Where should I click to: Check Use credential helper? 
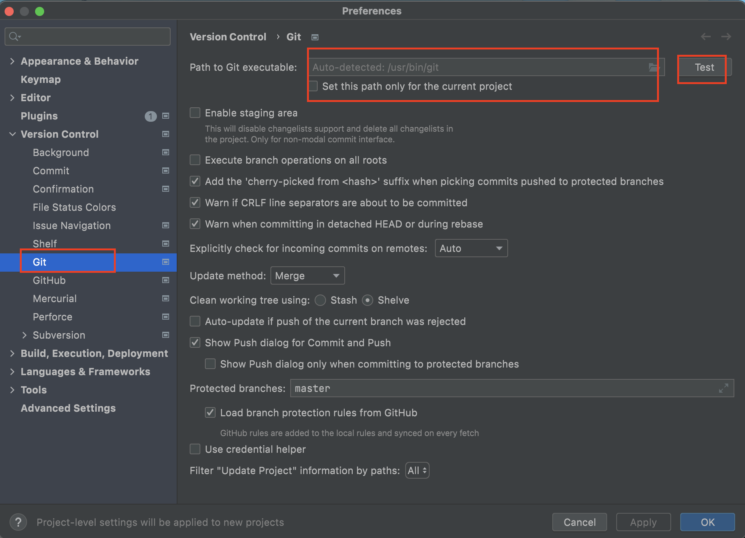coord(195,449)
